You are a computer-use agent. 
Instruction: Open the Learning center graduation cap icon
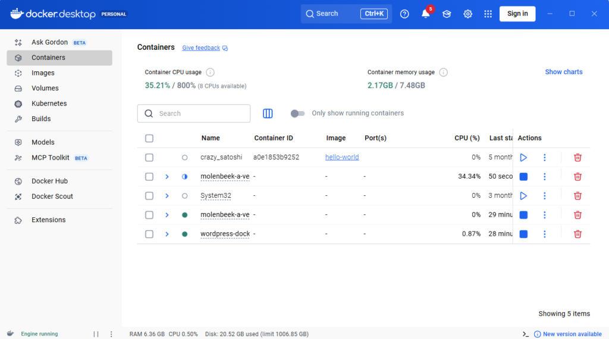pyautogui.click(x=447, y=14)
